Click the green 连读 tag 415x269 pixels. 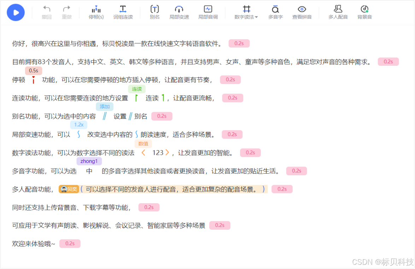click(x=137, y=89)
